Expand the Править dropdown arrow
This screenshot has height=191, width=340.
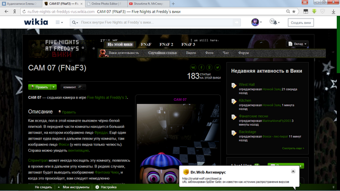pos(53,87)
